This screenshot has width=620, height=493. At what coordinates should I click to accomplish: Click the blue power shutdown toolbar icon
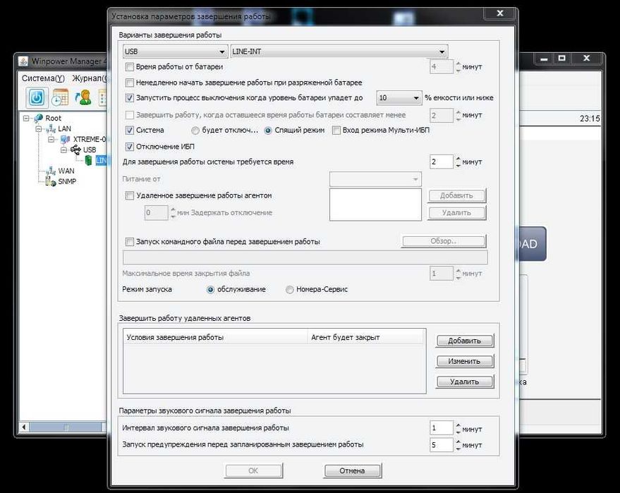[37, 97]
